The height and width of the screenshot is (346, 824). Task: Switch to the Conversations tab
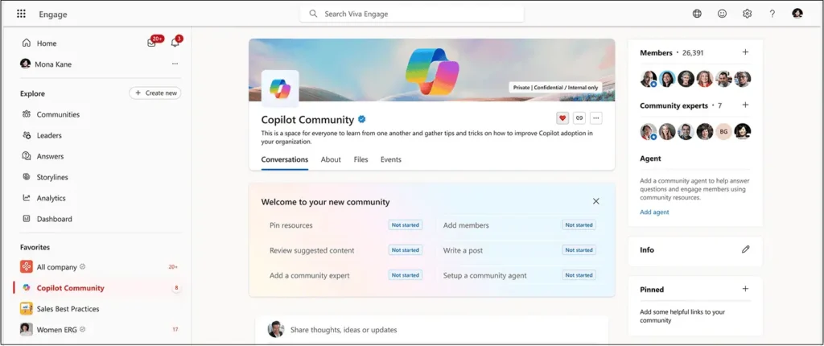(x=285, y=159)
